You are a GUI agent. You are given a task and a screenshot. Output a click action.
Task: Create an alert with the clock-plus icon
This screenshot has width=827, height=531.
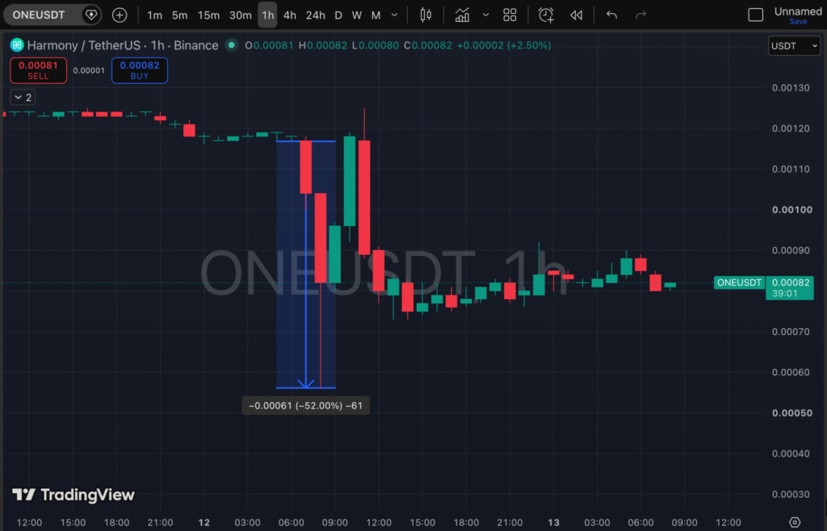click(546, 15)
